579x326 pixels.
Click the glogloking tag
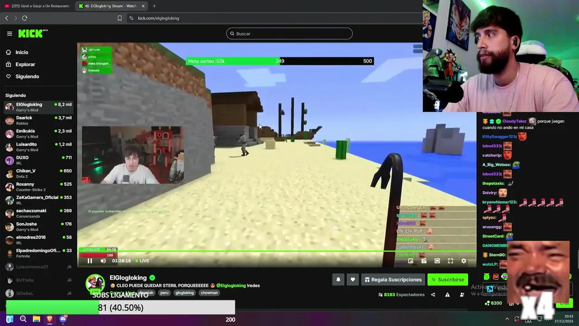click(185, 293)
